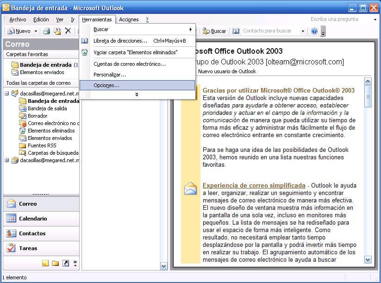Choose Personalizar from Herramientas menu
The height and width of the screenshot is (283, 381).
pos(137,75)
